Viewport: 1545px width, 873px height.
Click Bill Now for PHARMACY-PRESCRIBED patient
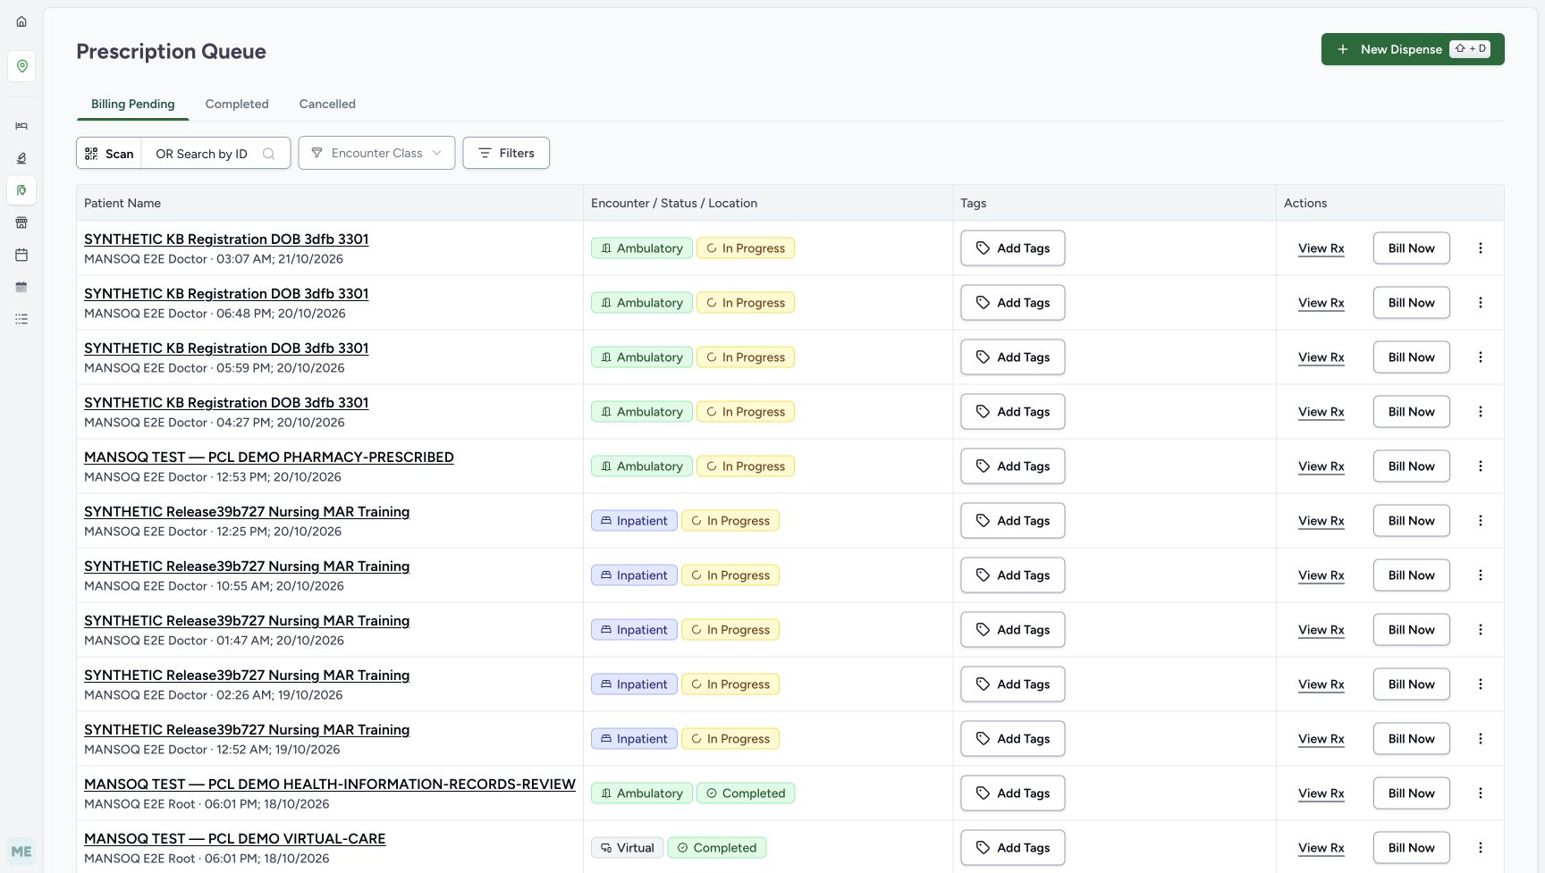[x=1411, y=466]
